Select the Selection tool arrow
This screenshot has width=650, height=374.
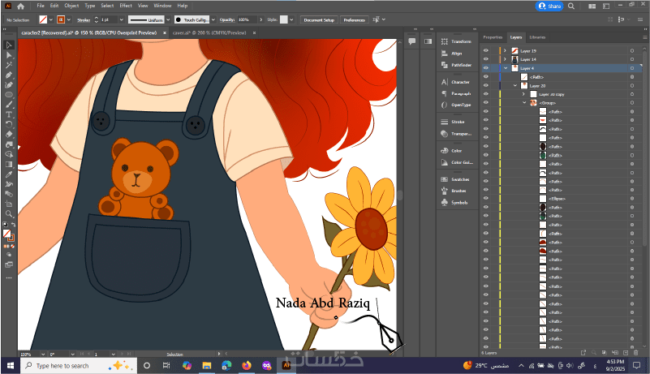9,45
